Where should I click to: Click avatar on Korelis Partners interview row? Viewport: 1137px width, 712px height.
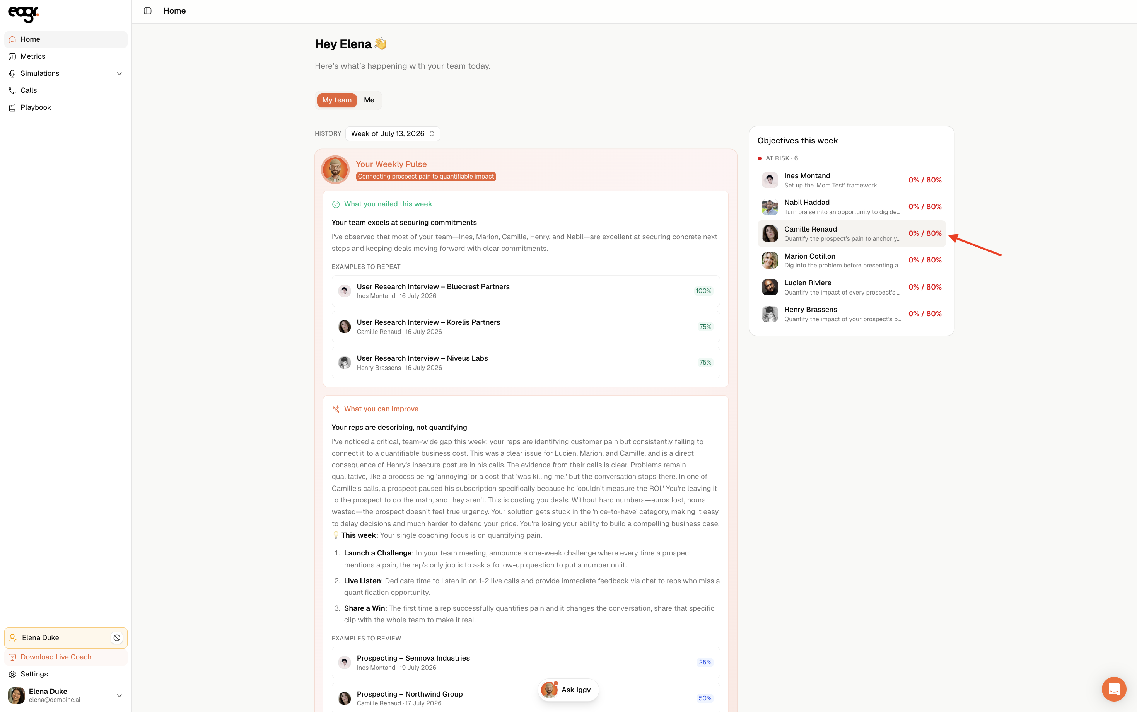[345, 327]
